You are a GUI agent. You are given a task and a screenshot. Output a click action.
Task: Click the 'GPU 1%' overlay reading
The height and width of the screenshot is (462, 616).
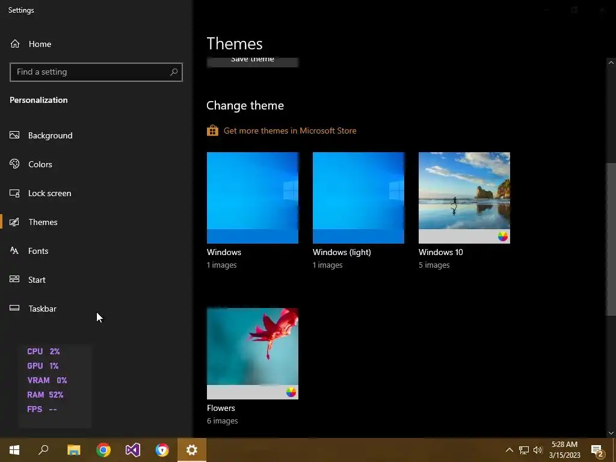point(43,366)
